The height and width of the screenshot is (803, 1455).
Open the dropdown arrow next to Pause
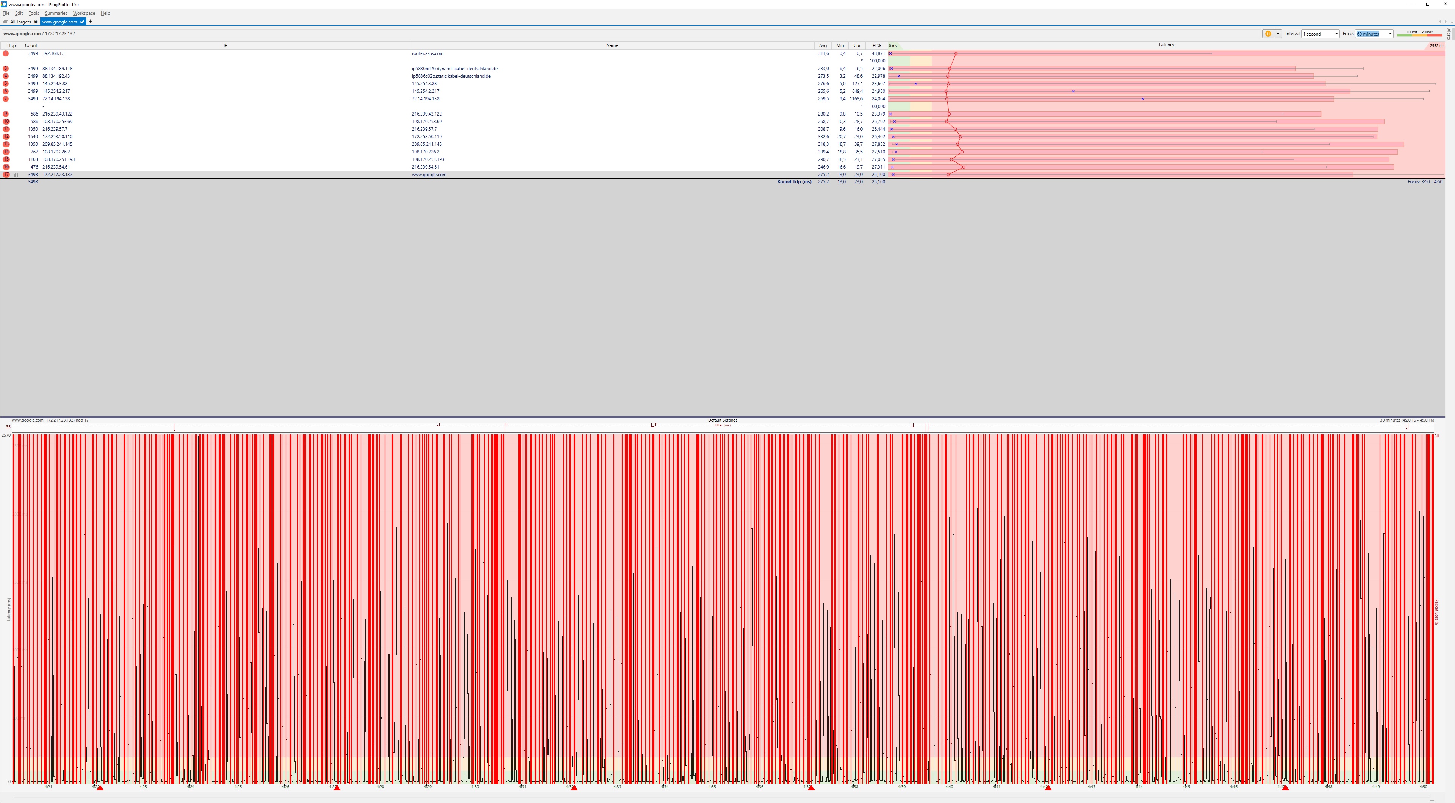coord(1278,34)
